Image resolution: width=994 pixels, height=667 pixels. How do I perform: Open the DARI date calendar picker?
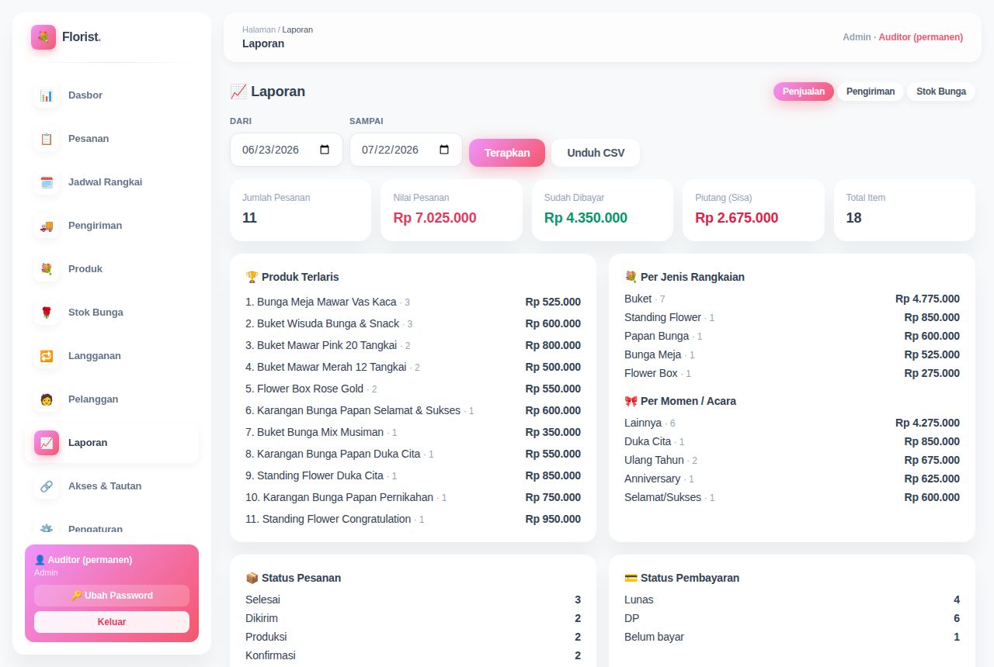(325, 150)
